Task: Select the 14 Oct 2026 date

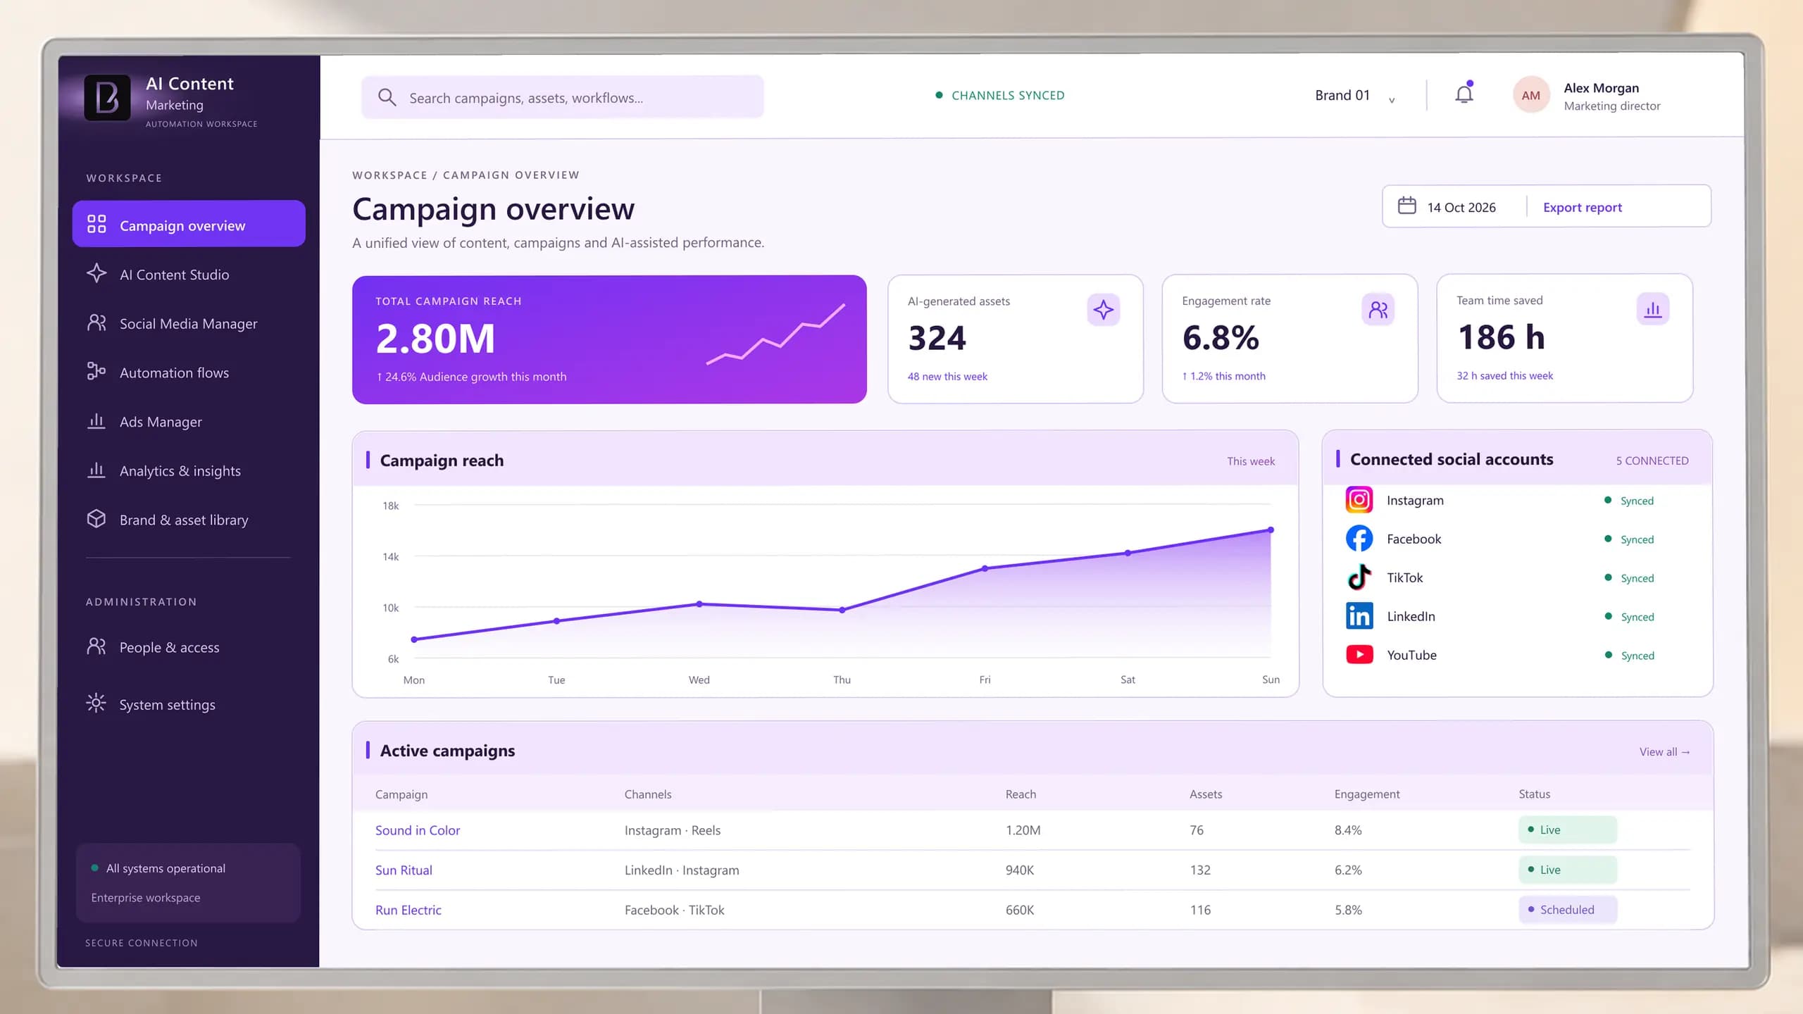Action: click(1461, 208)
